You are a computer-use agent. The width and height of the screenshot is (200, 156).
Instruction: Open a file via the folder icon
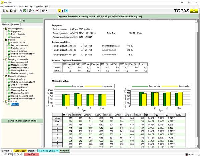click(8, 11)
